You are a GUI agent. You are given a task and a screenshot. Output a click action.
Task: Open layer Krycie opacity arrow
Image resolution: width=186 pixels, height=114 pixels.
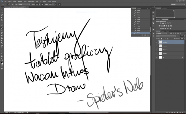[x=185, y=36]
